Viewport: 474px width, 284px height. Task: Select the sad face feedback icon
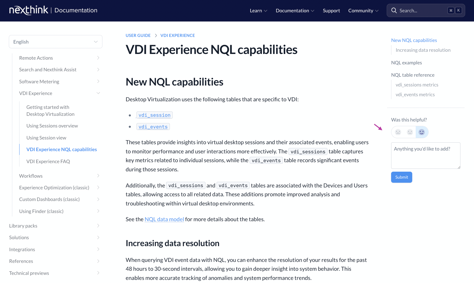(x=398, y=132)
